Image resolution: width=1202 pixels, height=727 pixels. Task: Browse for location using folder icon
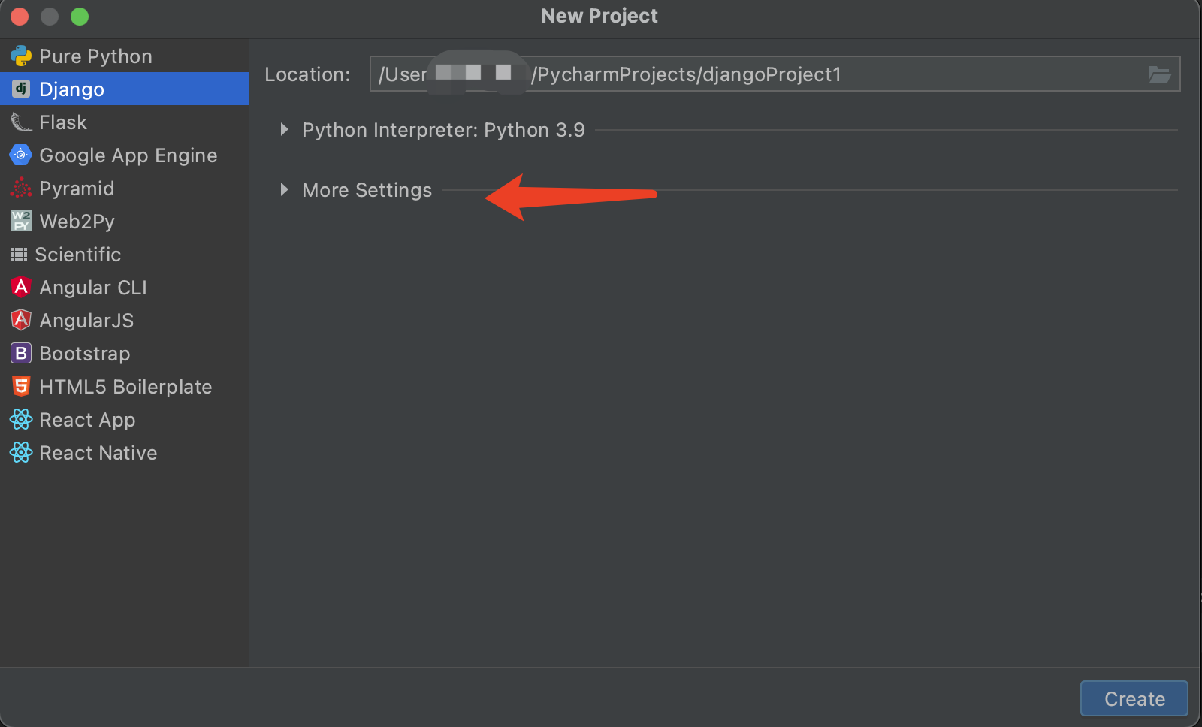pyautogui.click(x=1160, y=74)
